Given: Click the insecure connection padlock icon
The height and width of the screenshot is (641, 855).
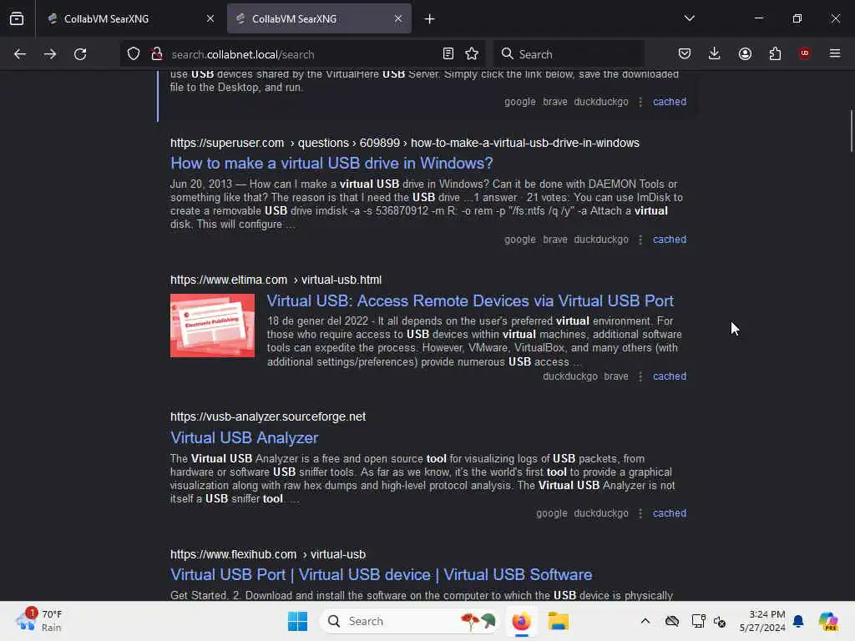Looking at the screenshot, I should pos(157,54).
